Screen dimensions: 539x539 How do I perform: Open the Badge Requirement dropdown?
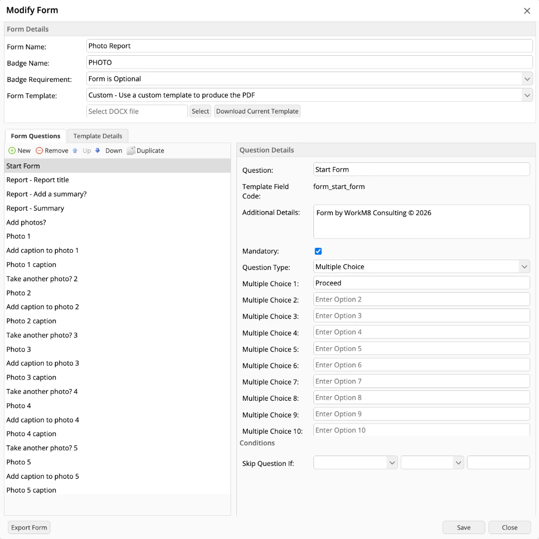tap(527, 79)
